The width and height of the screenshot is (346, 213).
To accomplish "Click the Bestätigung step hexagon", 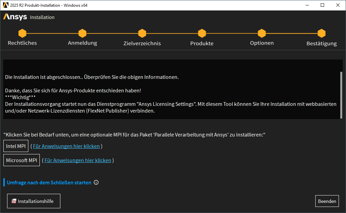I will pyautogui.click(x=321, y=33).
